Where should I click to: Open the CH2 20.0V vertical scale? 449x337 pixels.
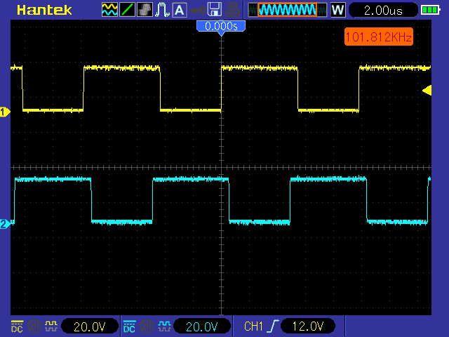tap(202, 326)
